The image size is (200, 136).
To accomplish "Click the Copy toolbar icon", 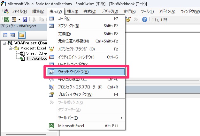I will tap(41, 19).
